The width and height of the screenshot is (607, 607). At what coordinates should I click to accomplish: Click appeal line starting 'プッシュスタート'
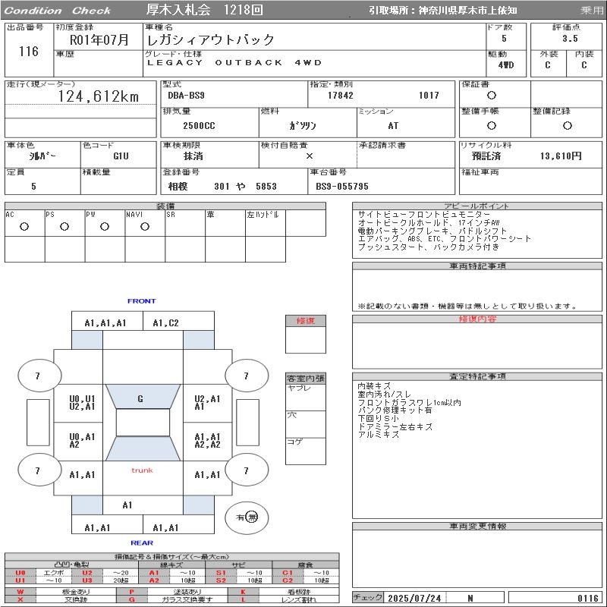429,247
